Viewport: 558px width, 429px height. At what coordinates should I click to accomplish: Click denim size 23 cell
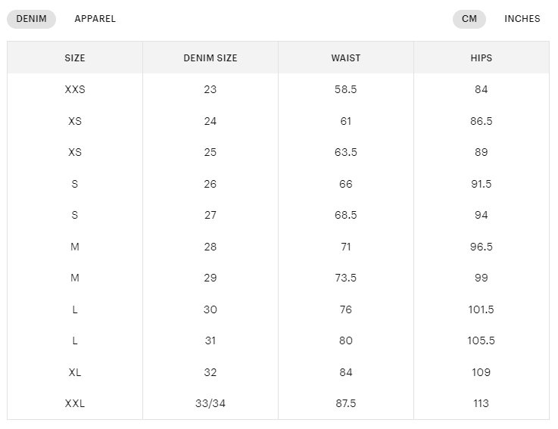[210, 89]
